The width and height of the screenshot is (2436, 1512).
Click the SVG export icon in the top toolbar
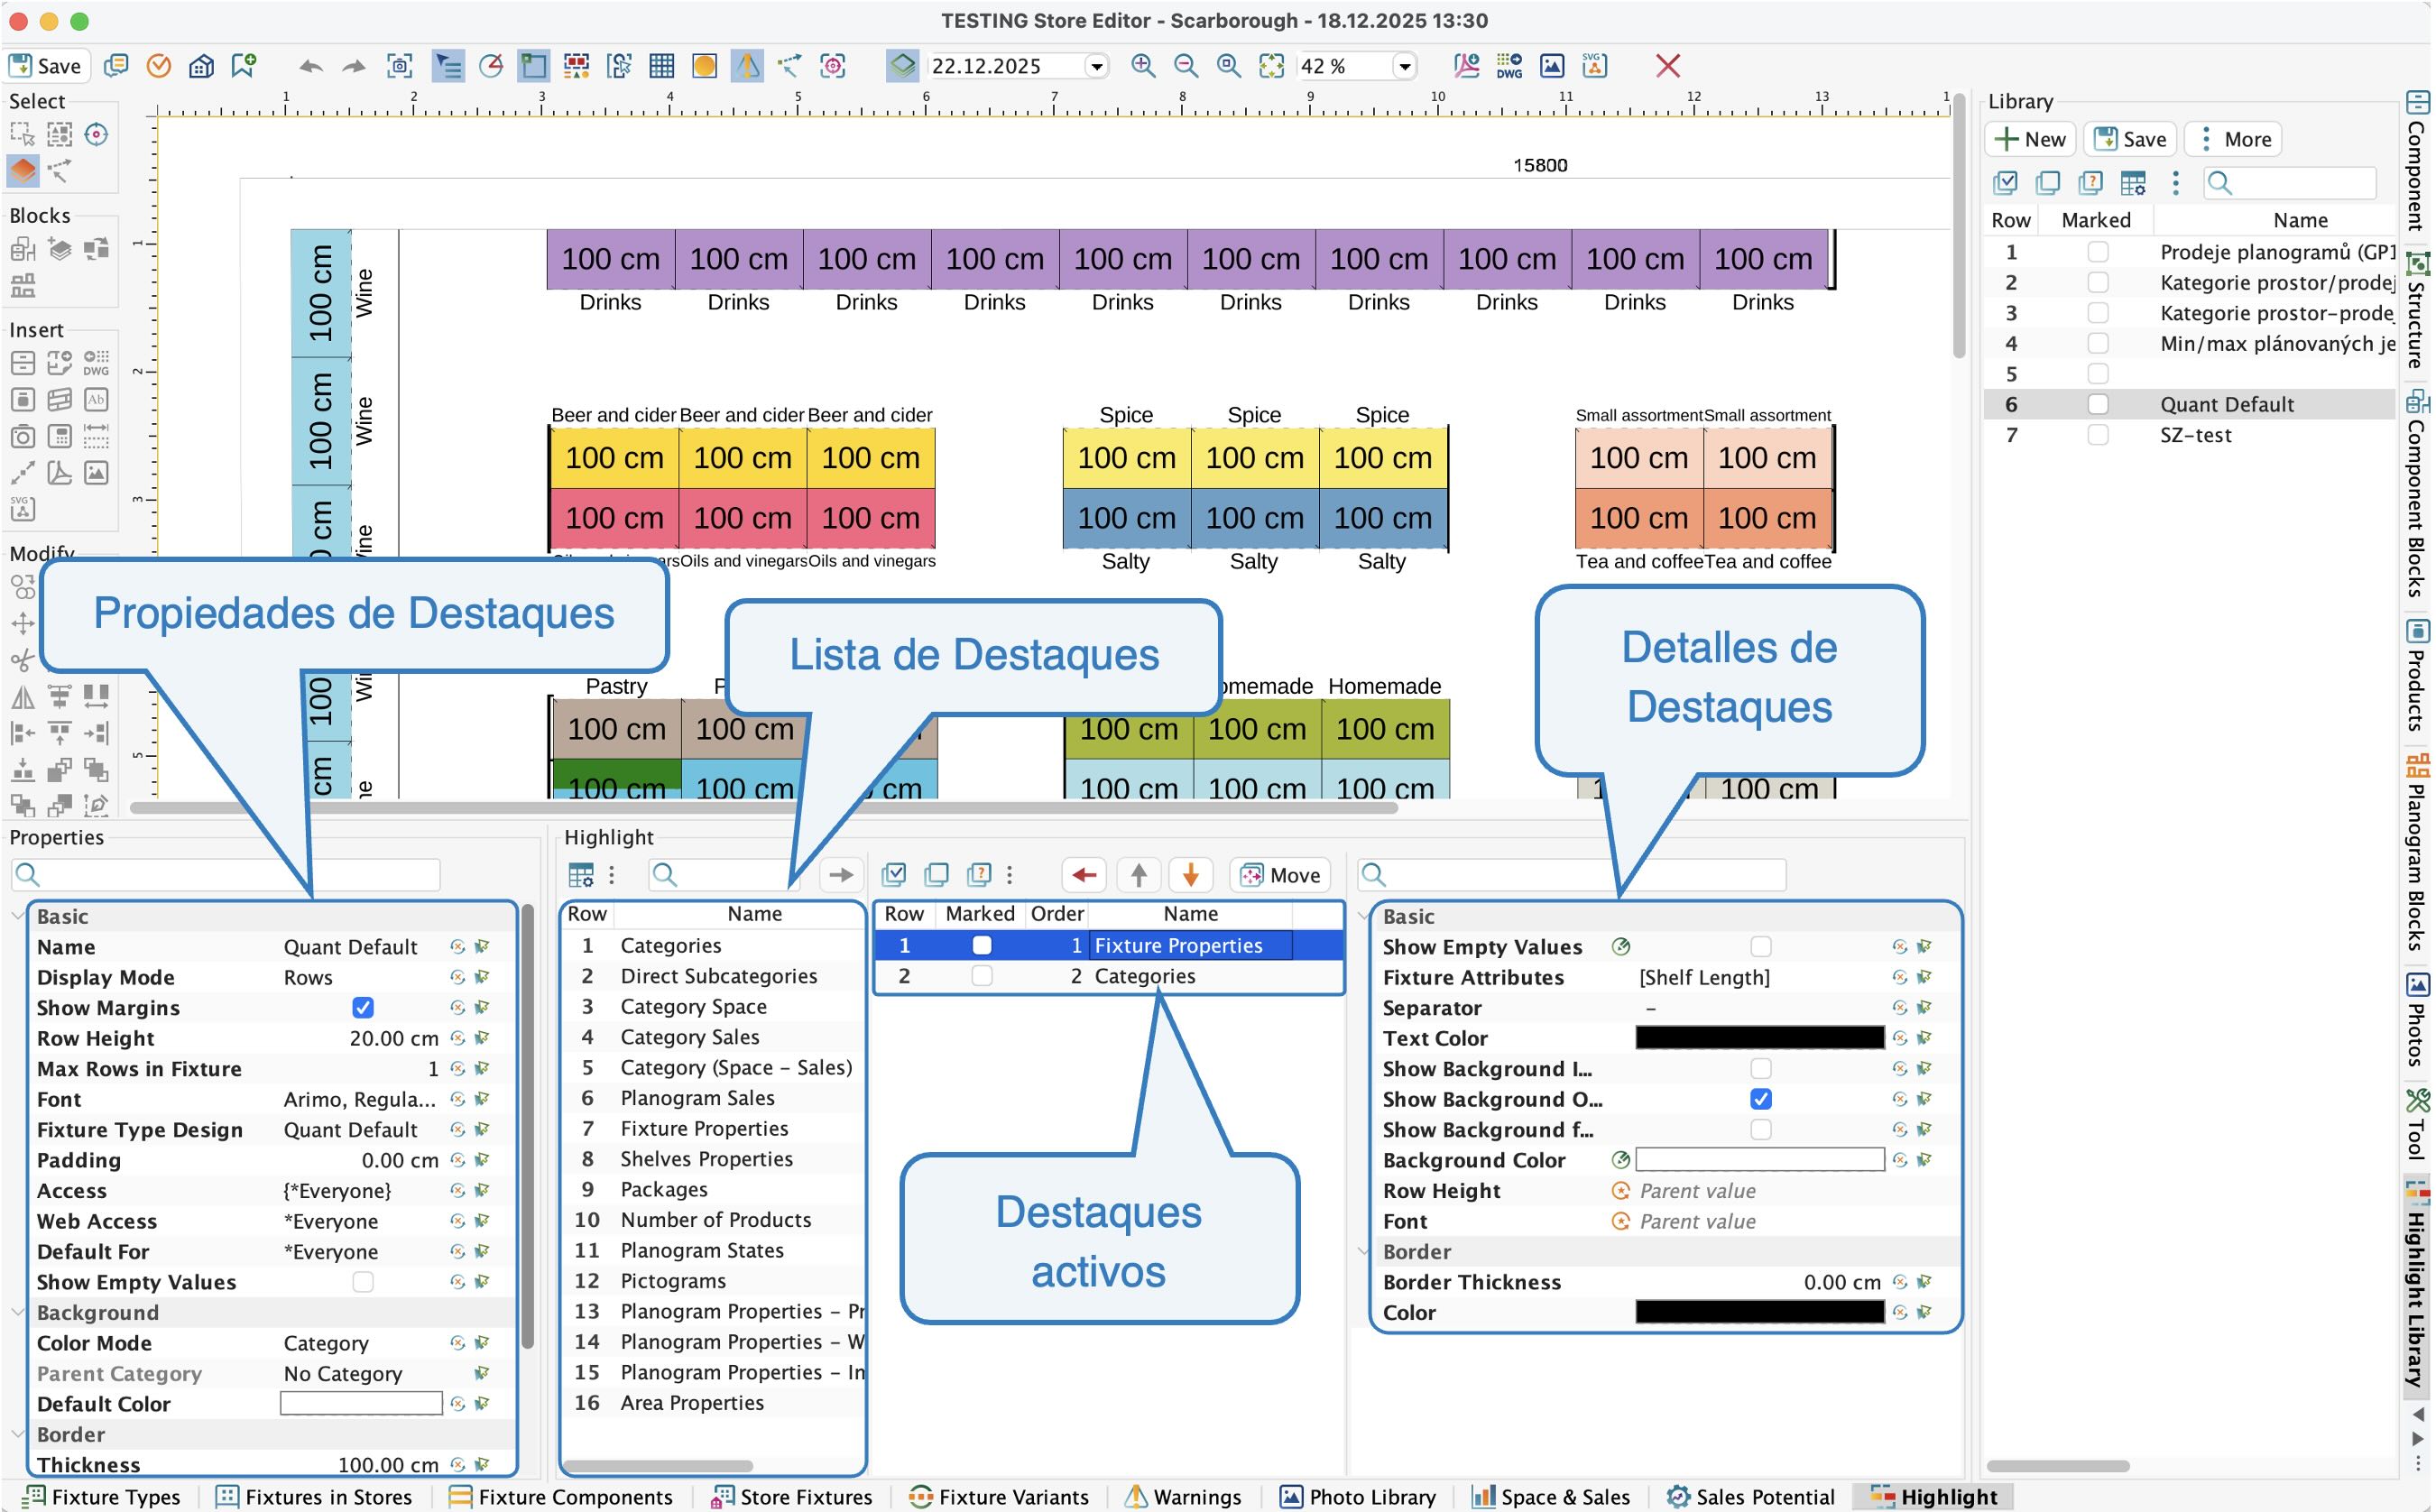(1594, 66)
